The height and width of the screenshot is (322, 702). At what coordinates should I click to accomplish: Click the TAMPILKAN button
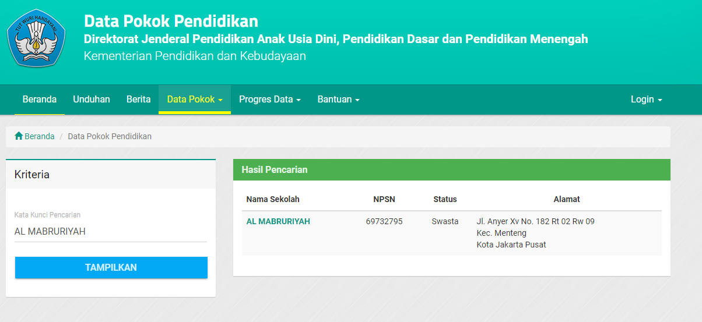(x=111, y=268)
